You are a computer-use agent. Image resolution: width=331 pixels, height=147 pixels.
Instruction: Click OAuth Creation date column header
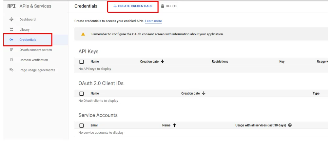click(190, 94)
